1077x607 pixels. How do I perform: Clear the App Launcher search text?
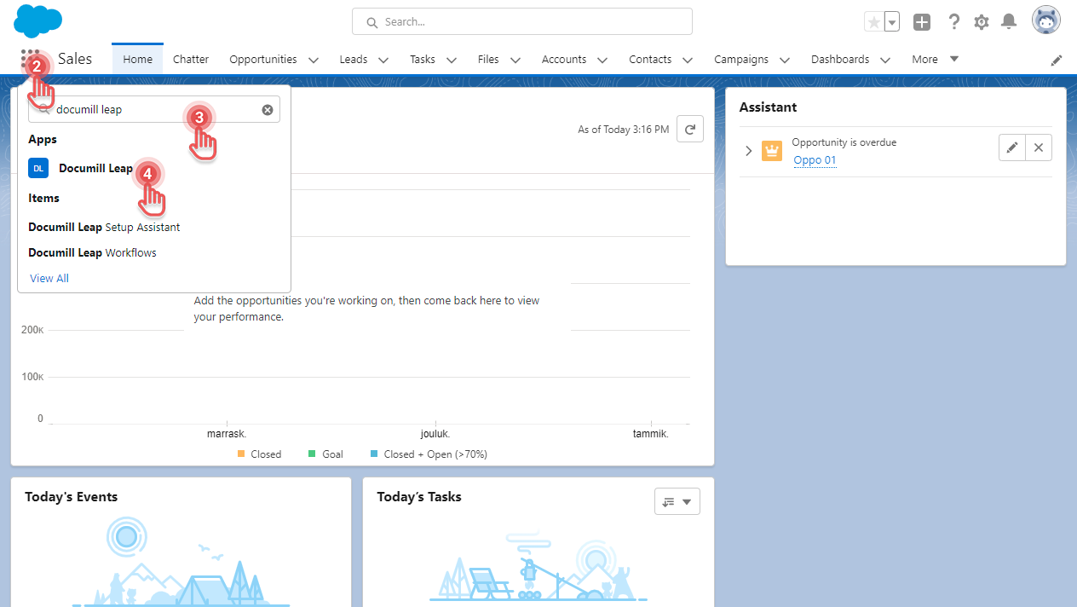[268, 110]
